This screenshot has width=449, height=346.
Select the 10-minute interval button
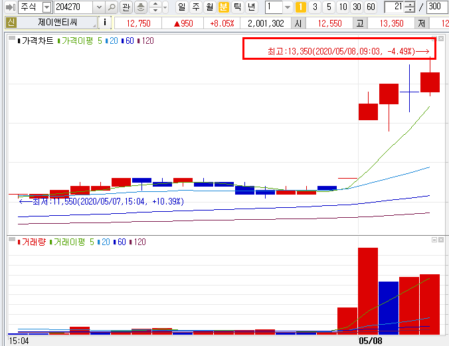coord(343,7)
